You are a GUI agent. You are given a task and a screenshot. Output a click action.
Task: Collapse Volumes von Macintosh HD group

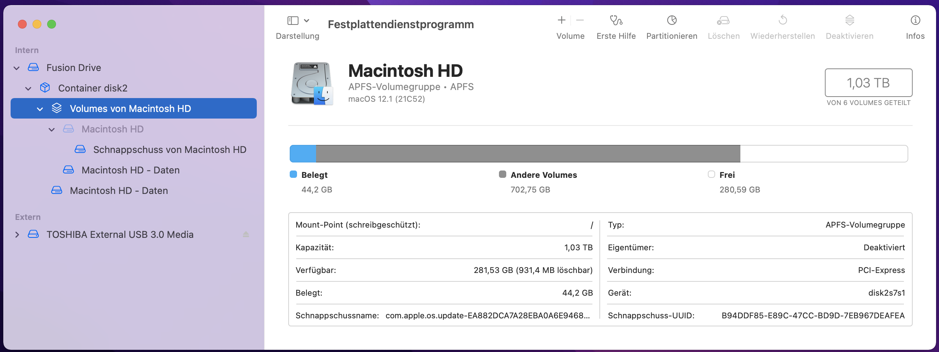point(40,109)
